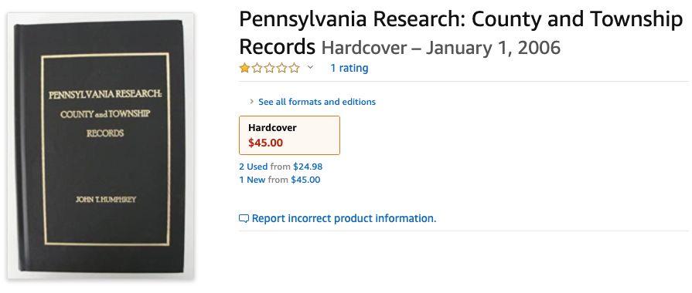Expand the rating breakdown chevron beside stars
This screenshot has height=293, width=692.
pos(310,67)
